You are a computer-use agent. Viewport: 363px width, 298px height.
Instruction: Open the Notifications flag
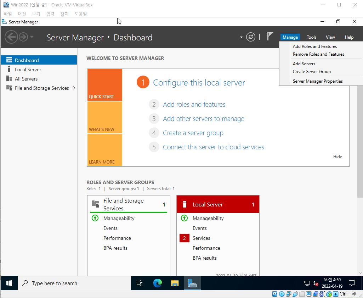click(270, 37)
